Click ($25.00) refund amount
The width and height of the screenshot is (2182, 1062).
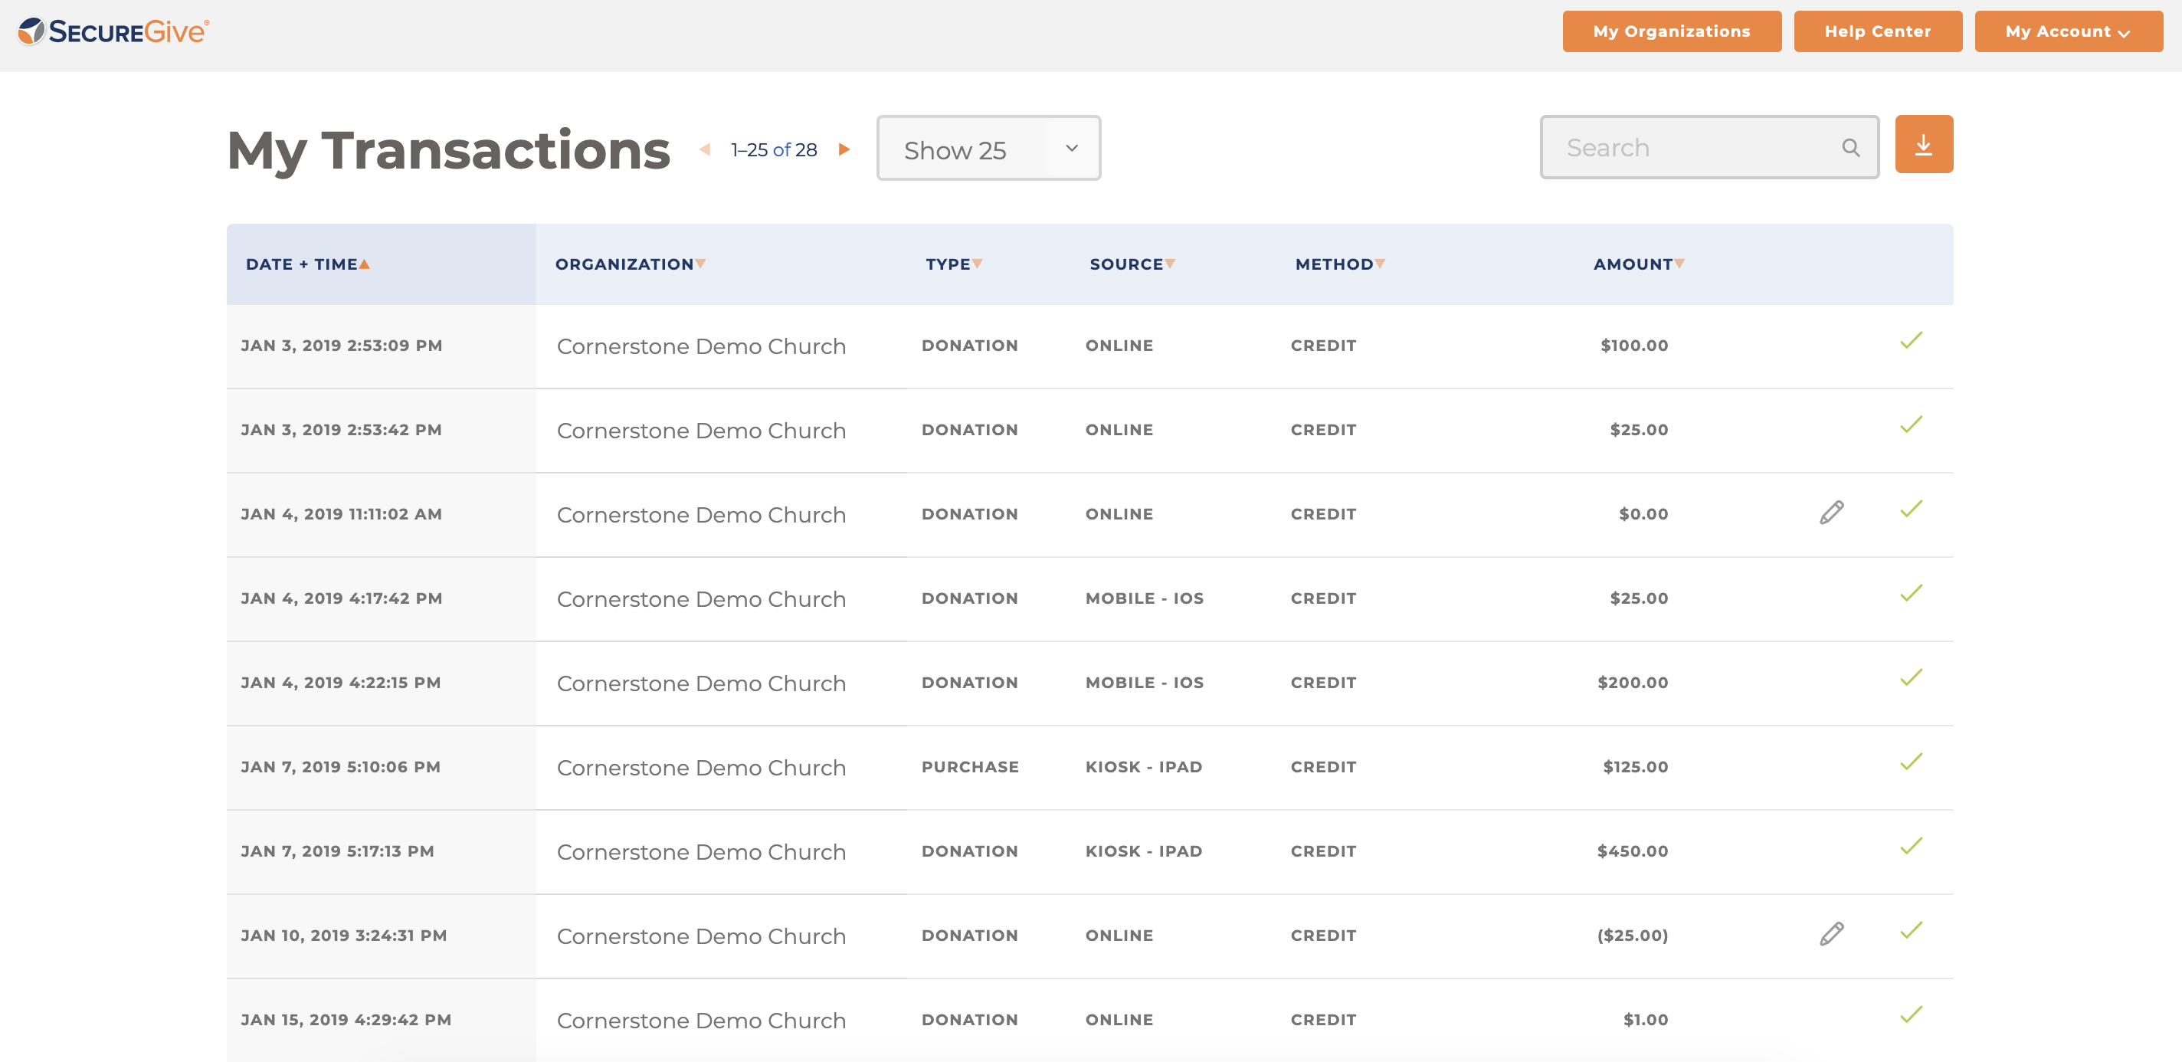1632,936
